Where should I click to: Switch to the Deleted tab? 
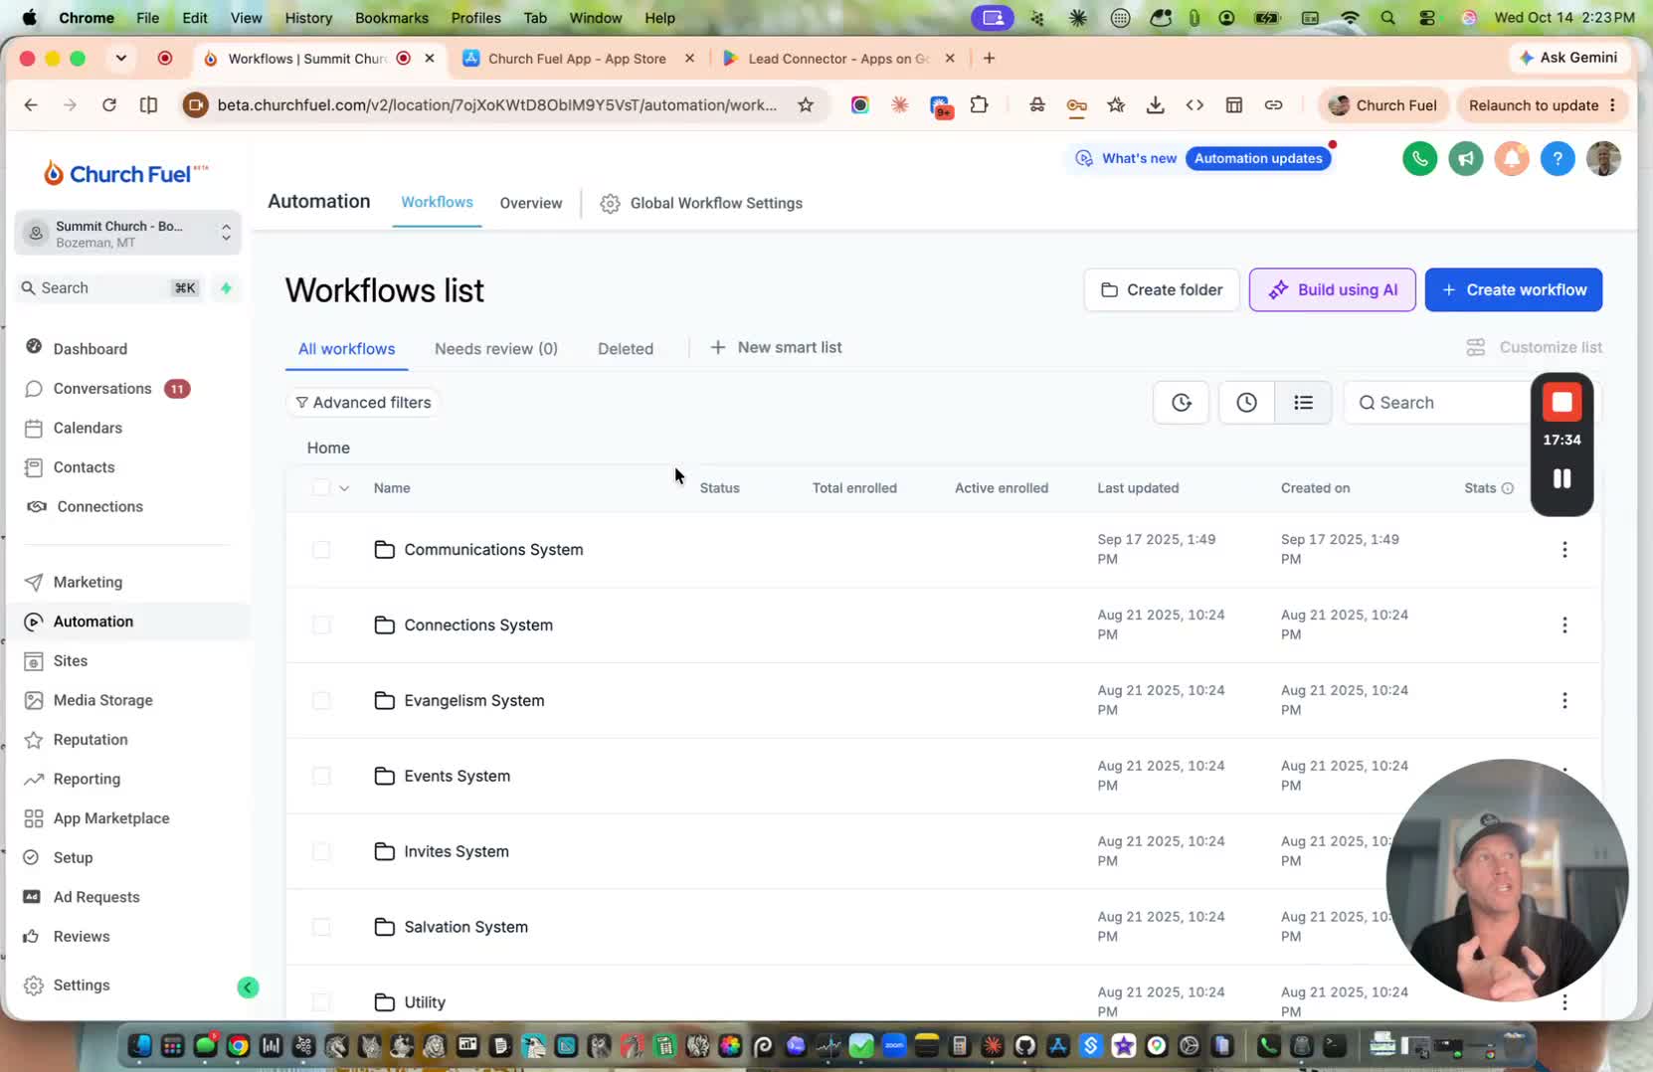[626, 349]
